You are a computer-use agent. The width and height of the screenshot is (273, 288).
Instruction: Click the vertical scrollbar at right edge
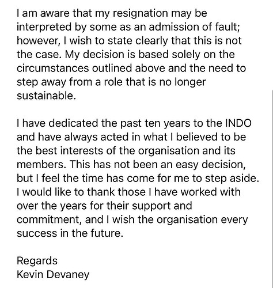coord(272,188)
